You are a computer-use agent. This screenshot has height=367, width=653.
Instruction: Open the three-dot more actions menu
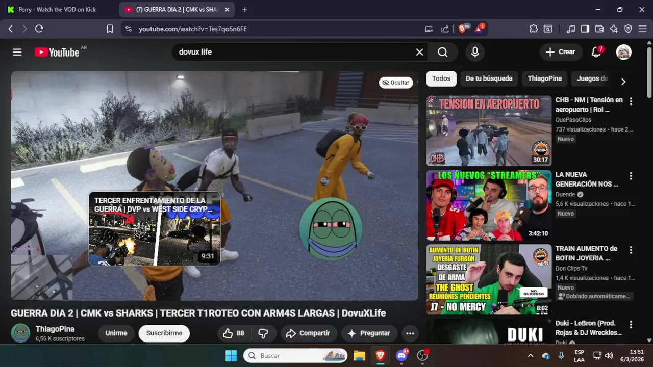tap(410, 333)
